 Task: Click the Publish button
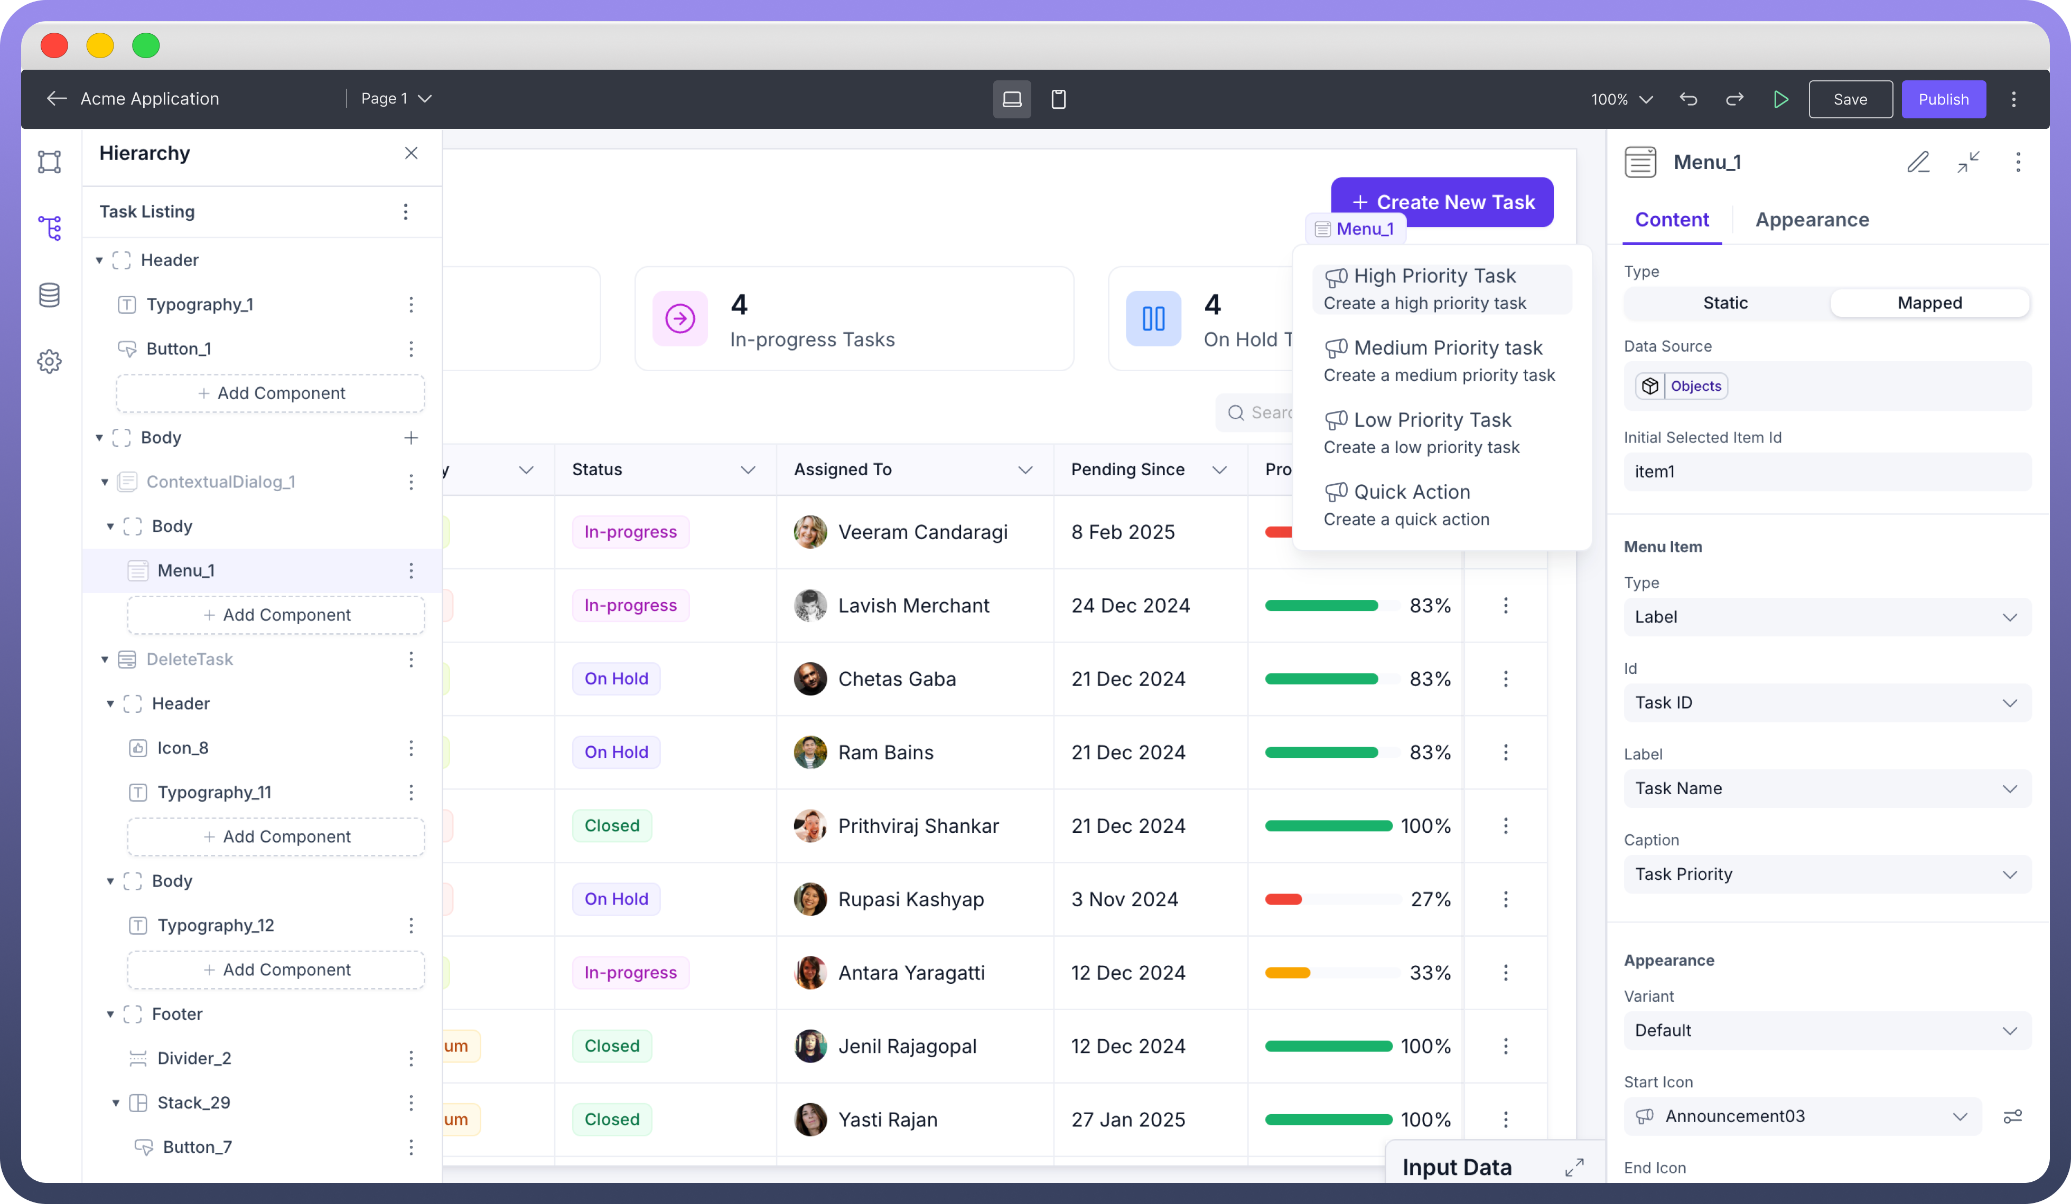[x=1943, y=99]
